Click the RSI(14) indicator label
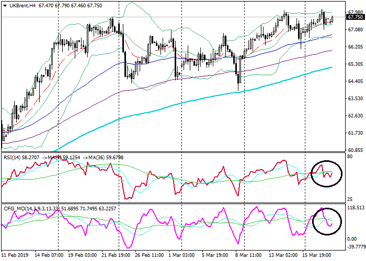The width and height of the screenshot is (366, 261). (x=13, y=156)
